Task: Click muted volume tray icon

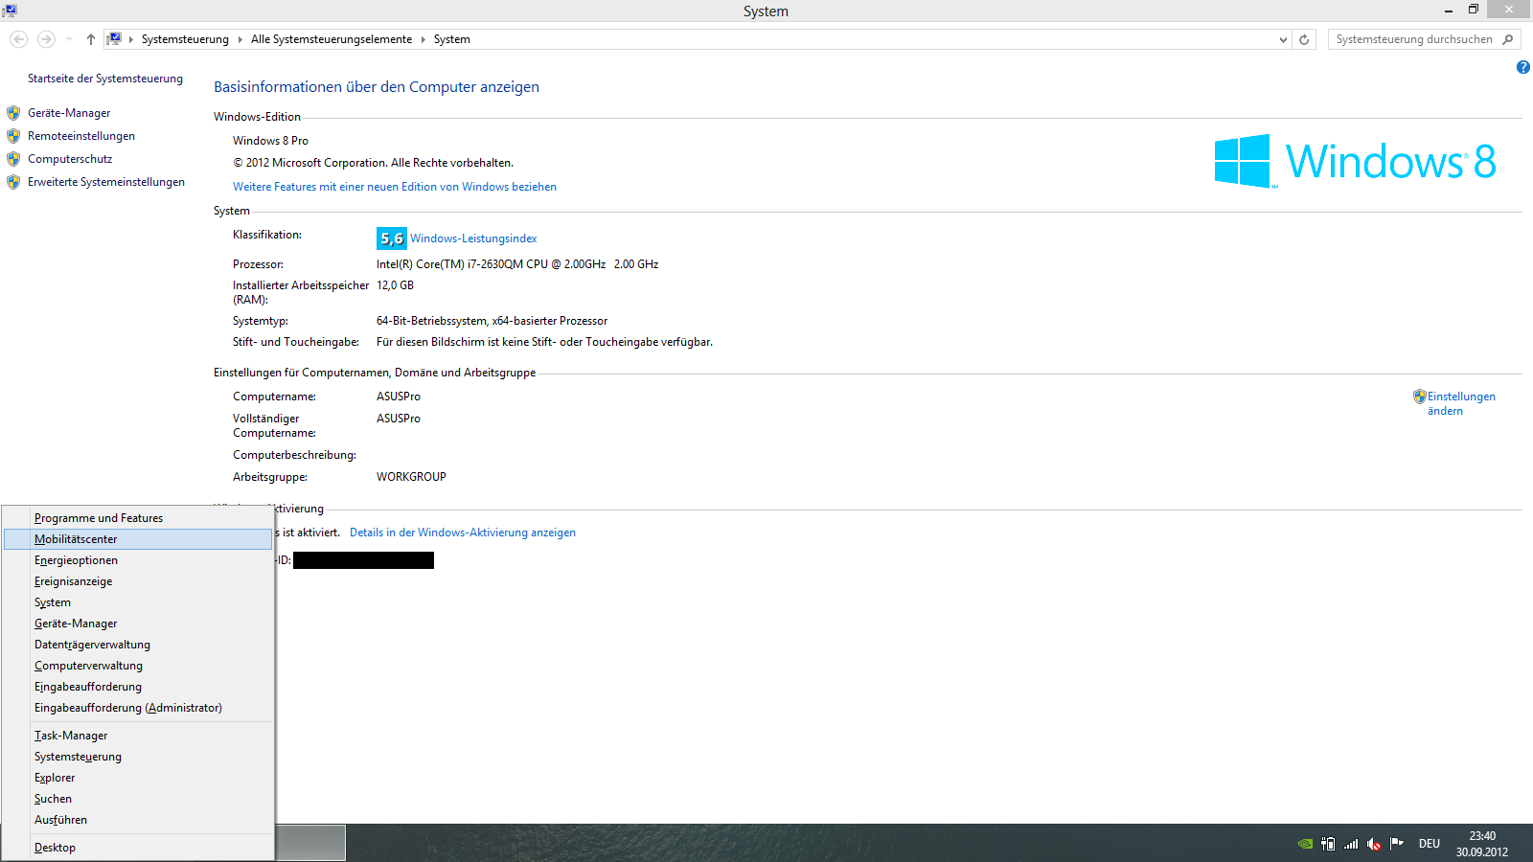Action: pyautogui.click(x=1374, y=844)
